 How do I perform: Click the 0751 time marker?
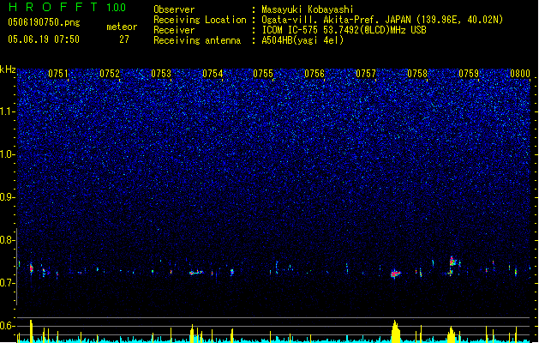click(58, 74)
